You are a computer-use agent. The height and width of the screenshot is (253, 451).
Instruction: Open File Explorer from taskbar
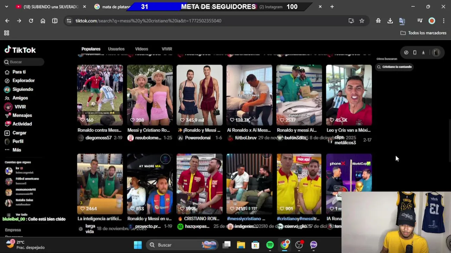pyautogui.click(x=241, y=245)
